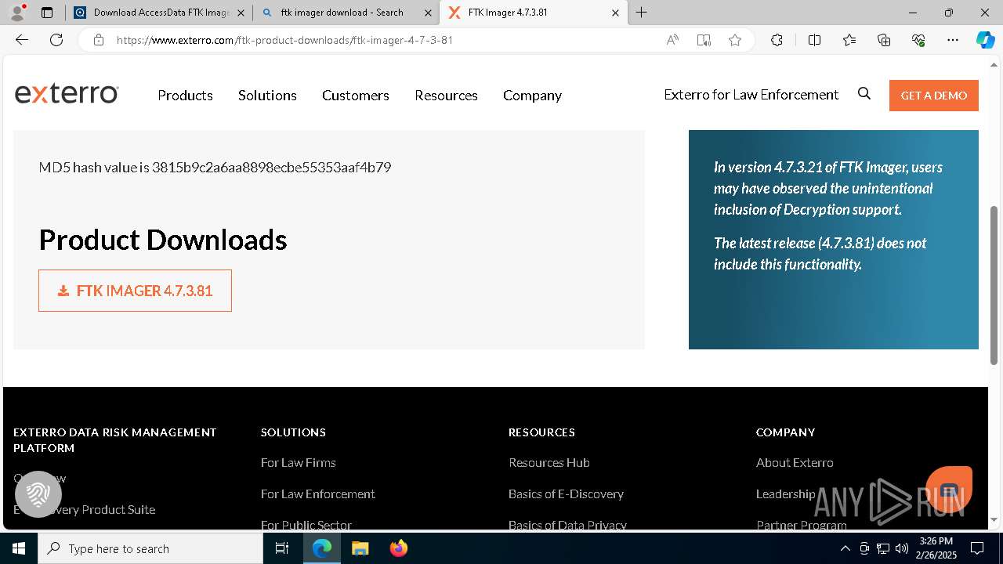Click the taskbar clock showing 3:26 PM

[936, 548]
